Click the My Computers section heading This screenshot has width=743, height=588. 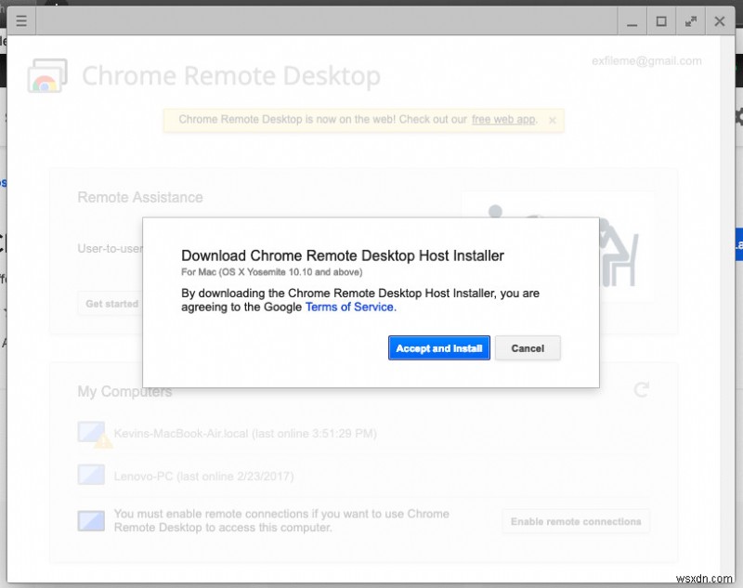pyautogui.click(x=124, y=391)
